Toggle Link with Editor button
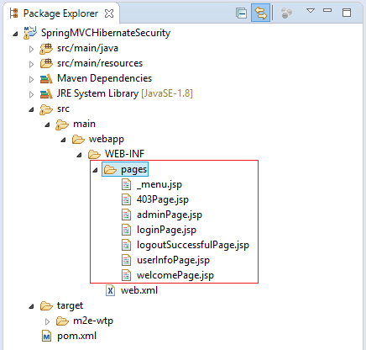The width and height of the screenshot is (366, 350). pos(260,13)
